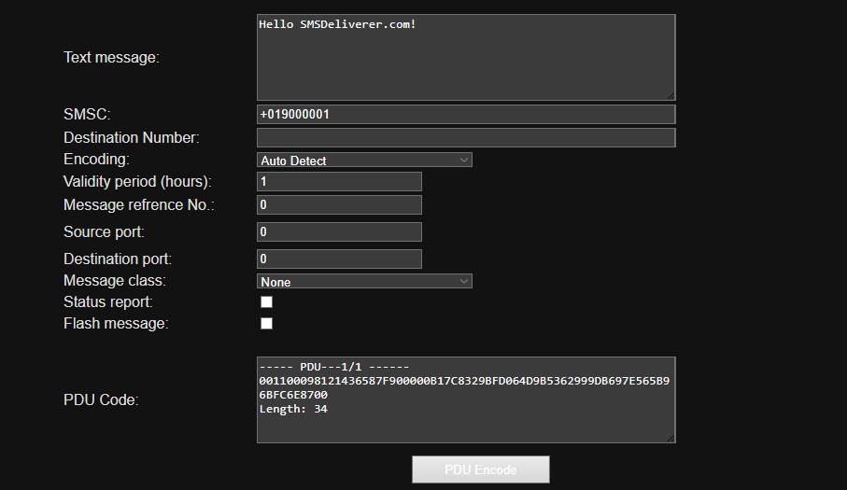The height and width of the screenshot is (490, 847).
Task: Click the Message class label
Action: click(x=115, y=281)
